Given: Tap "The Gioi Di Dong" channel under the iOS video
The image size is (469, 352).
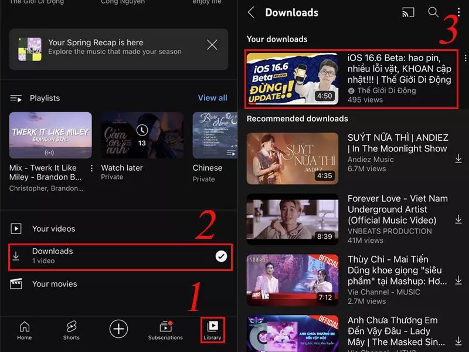Looking at the screenshot, I should [x=386, y=90].
